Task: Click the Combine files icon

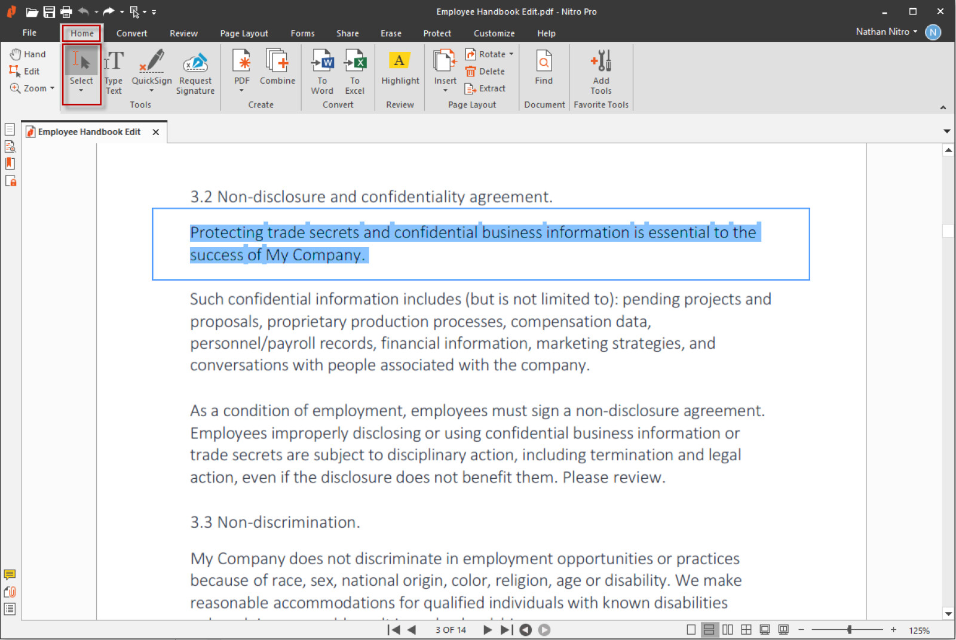Action: click(x=277, y=61)
